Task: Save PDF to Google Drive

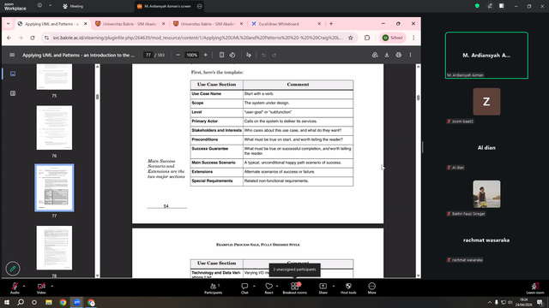Action: pos(375,55)
